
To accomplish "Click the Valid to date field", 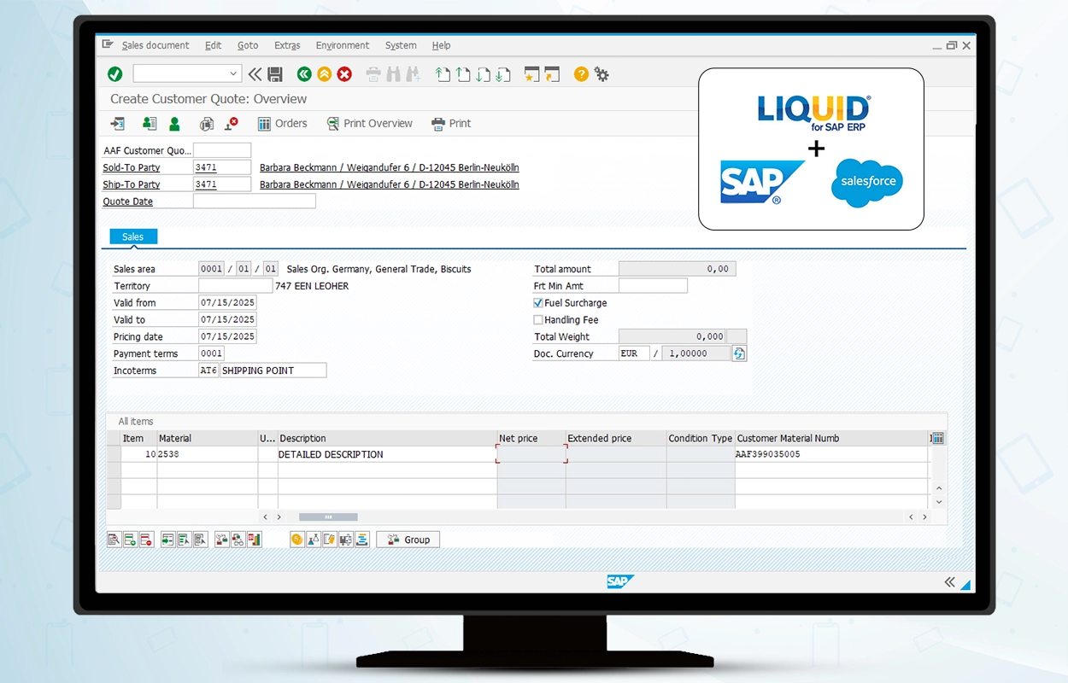I will 227,319.
